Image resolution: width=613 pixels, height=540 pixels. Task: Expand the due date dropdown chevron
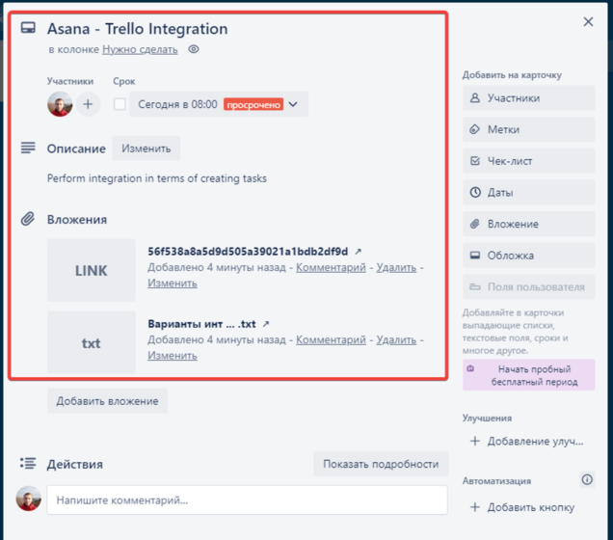[294, 104]
